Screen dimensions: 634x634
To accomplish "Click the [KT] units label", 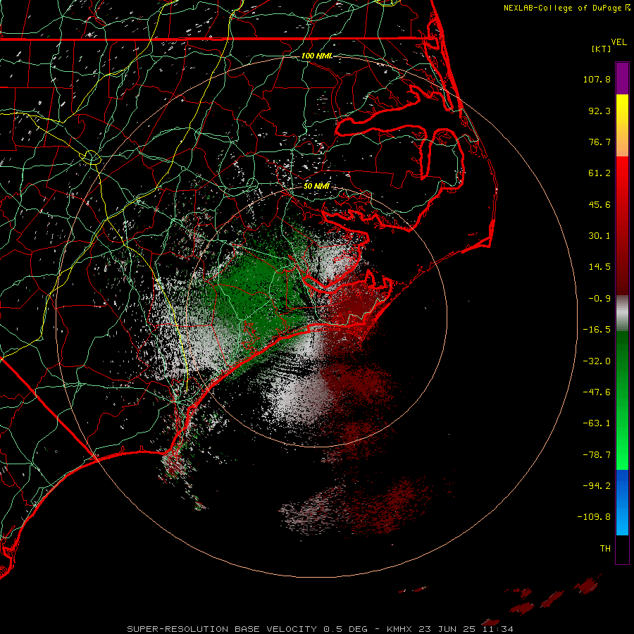I will [601, 49].
